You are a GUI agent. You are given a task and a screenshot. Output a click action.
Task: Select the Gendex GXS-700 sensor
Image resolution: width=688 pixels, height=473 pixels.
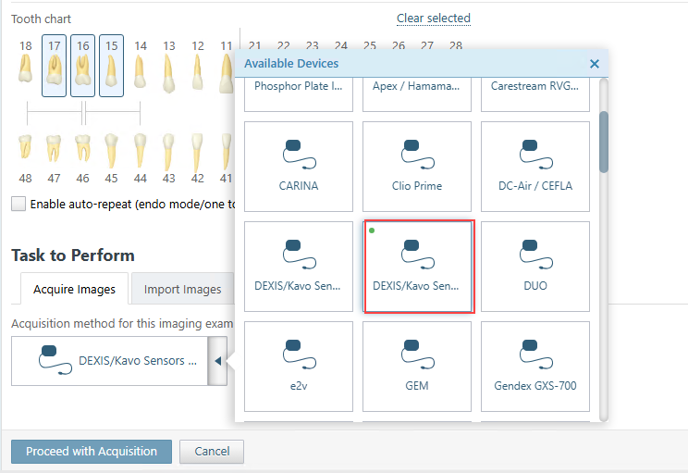pos(535,367)
